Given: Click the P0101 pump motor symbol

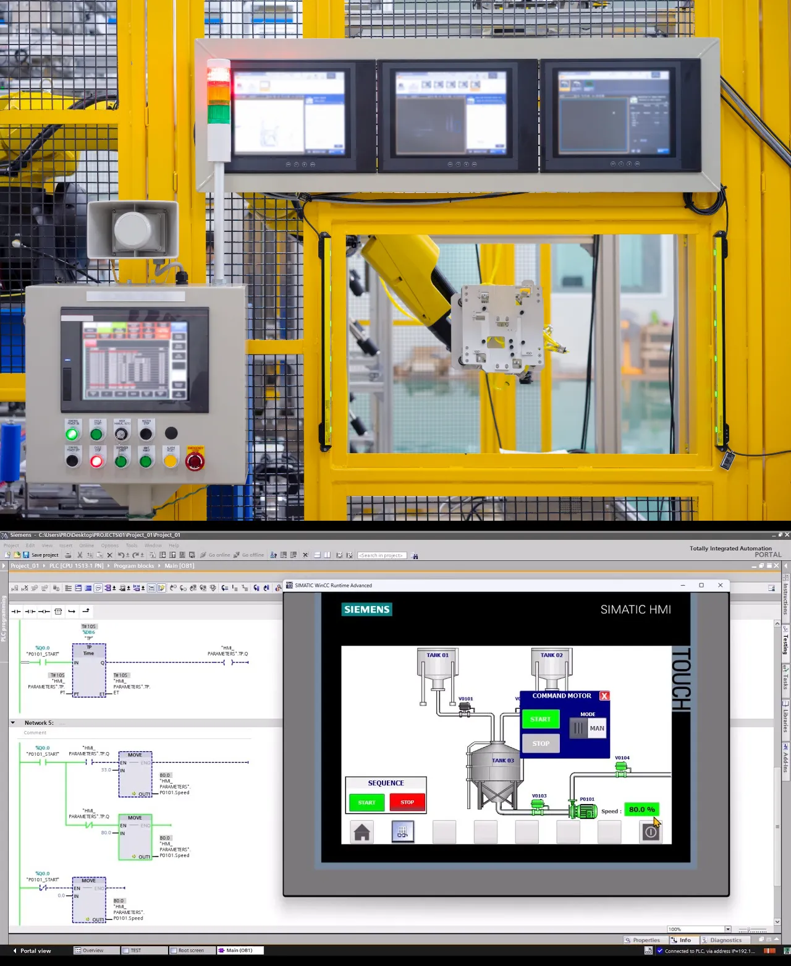Looking at the screenshot, I should [x=582, y=811].
